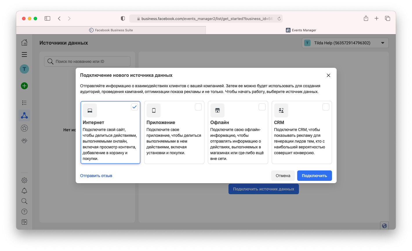Open a new Safari tab with plus
This screenshot has height=251, width=412.
[377, 19]
